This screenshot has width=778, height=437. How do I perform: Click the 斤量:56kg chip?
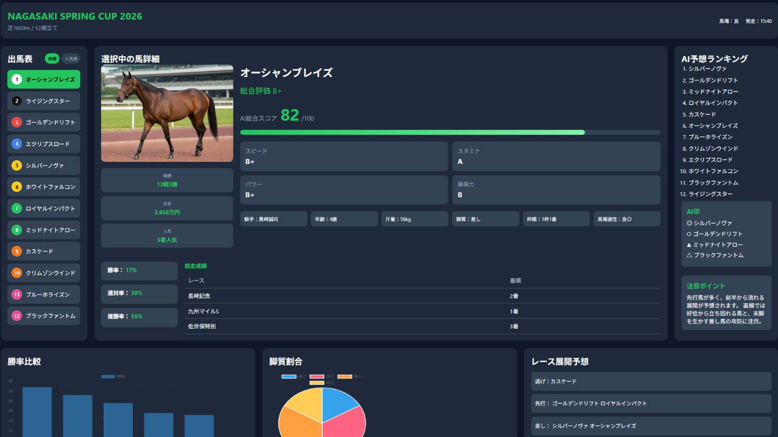pyautogui.click(x=415, y=219)
